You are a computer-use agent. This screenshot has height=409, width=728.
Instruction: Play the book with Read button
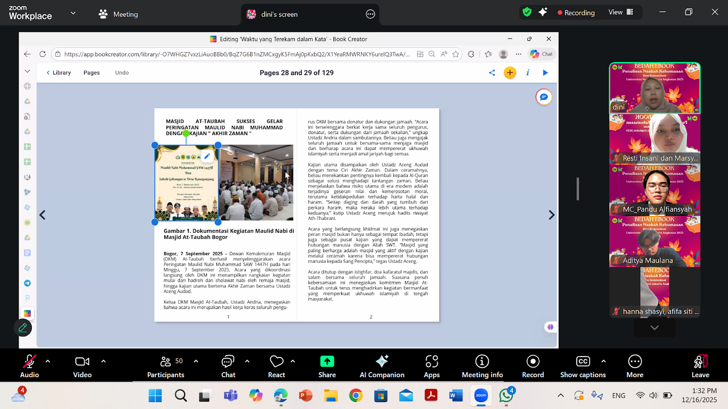pyautogui.click(x=545, y=73)
